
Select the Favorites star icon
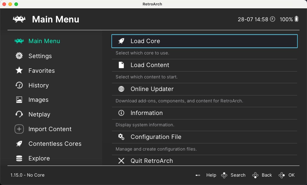tap(19, 71)
